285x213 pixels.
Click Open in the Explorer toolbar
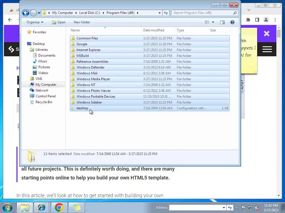point(58,22)
